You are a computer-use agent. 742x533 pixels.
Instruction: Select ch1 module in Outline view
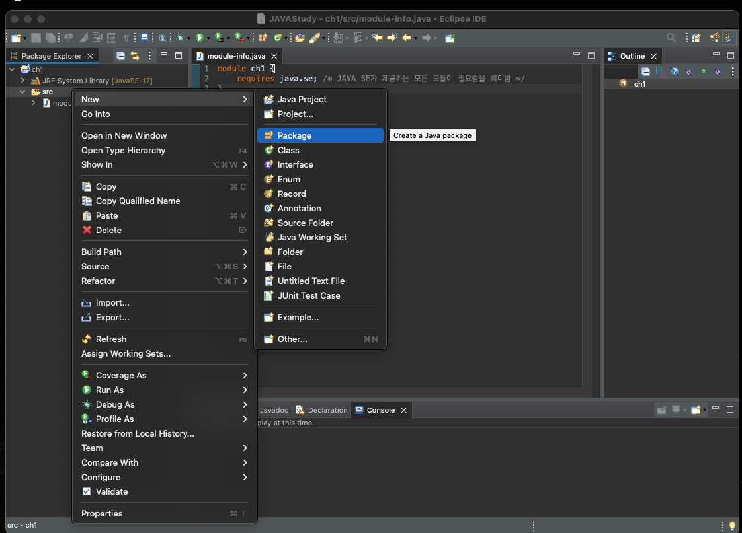coord(639,84)
